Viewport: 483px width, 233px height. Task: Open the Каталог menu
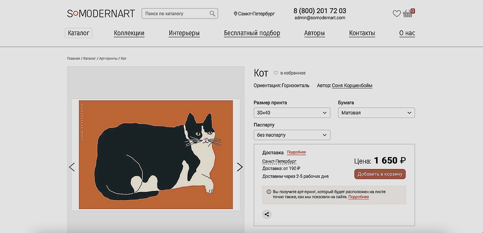78,33
